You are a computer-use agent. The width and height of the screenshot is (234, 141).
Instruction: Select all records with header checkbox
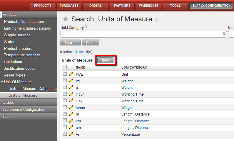pyautogui.click(x=65, y=67)
